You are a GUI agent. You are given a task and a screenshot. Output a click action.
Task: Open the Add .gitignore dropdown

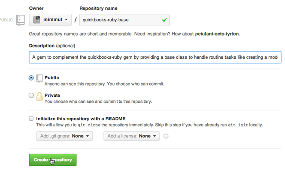click(x=64, y=136)
